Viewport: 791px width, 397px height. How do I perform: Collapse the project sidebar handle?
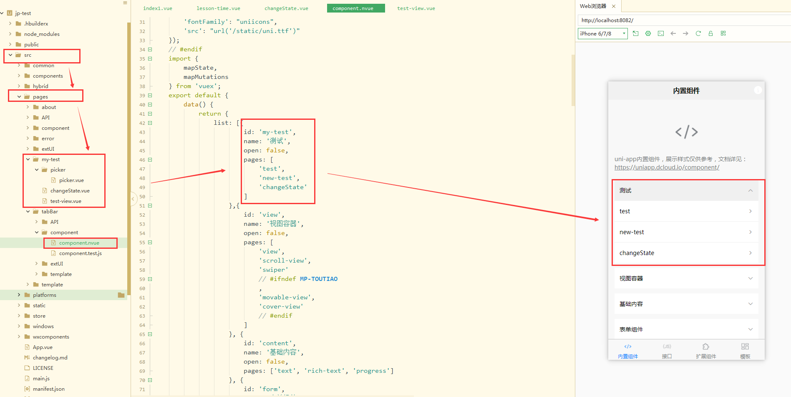133,199
